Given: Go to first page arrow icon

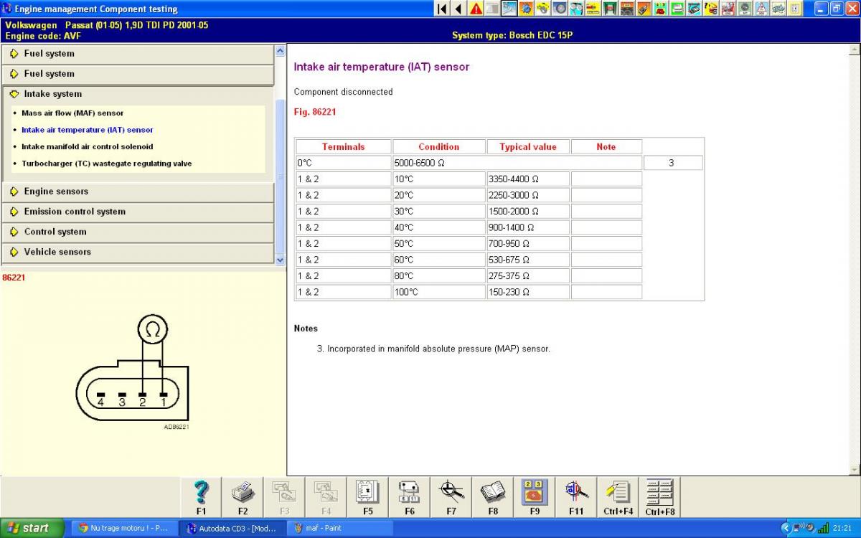Looking at the screenshot, I should coord(442,9).
